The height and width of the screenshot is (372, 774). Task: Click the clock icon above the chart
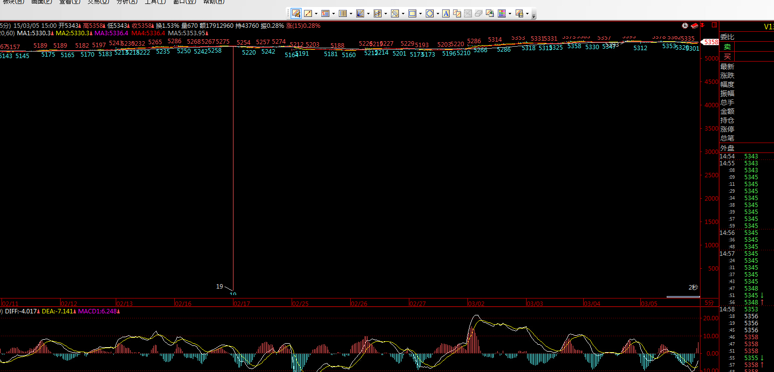click(x=685, y=25)
